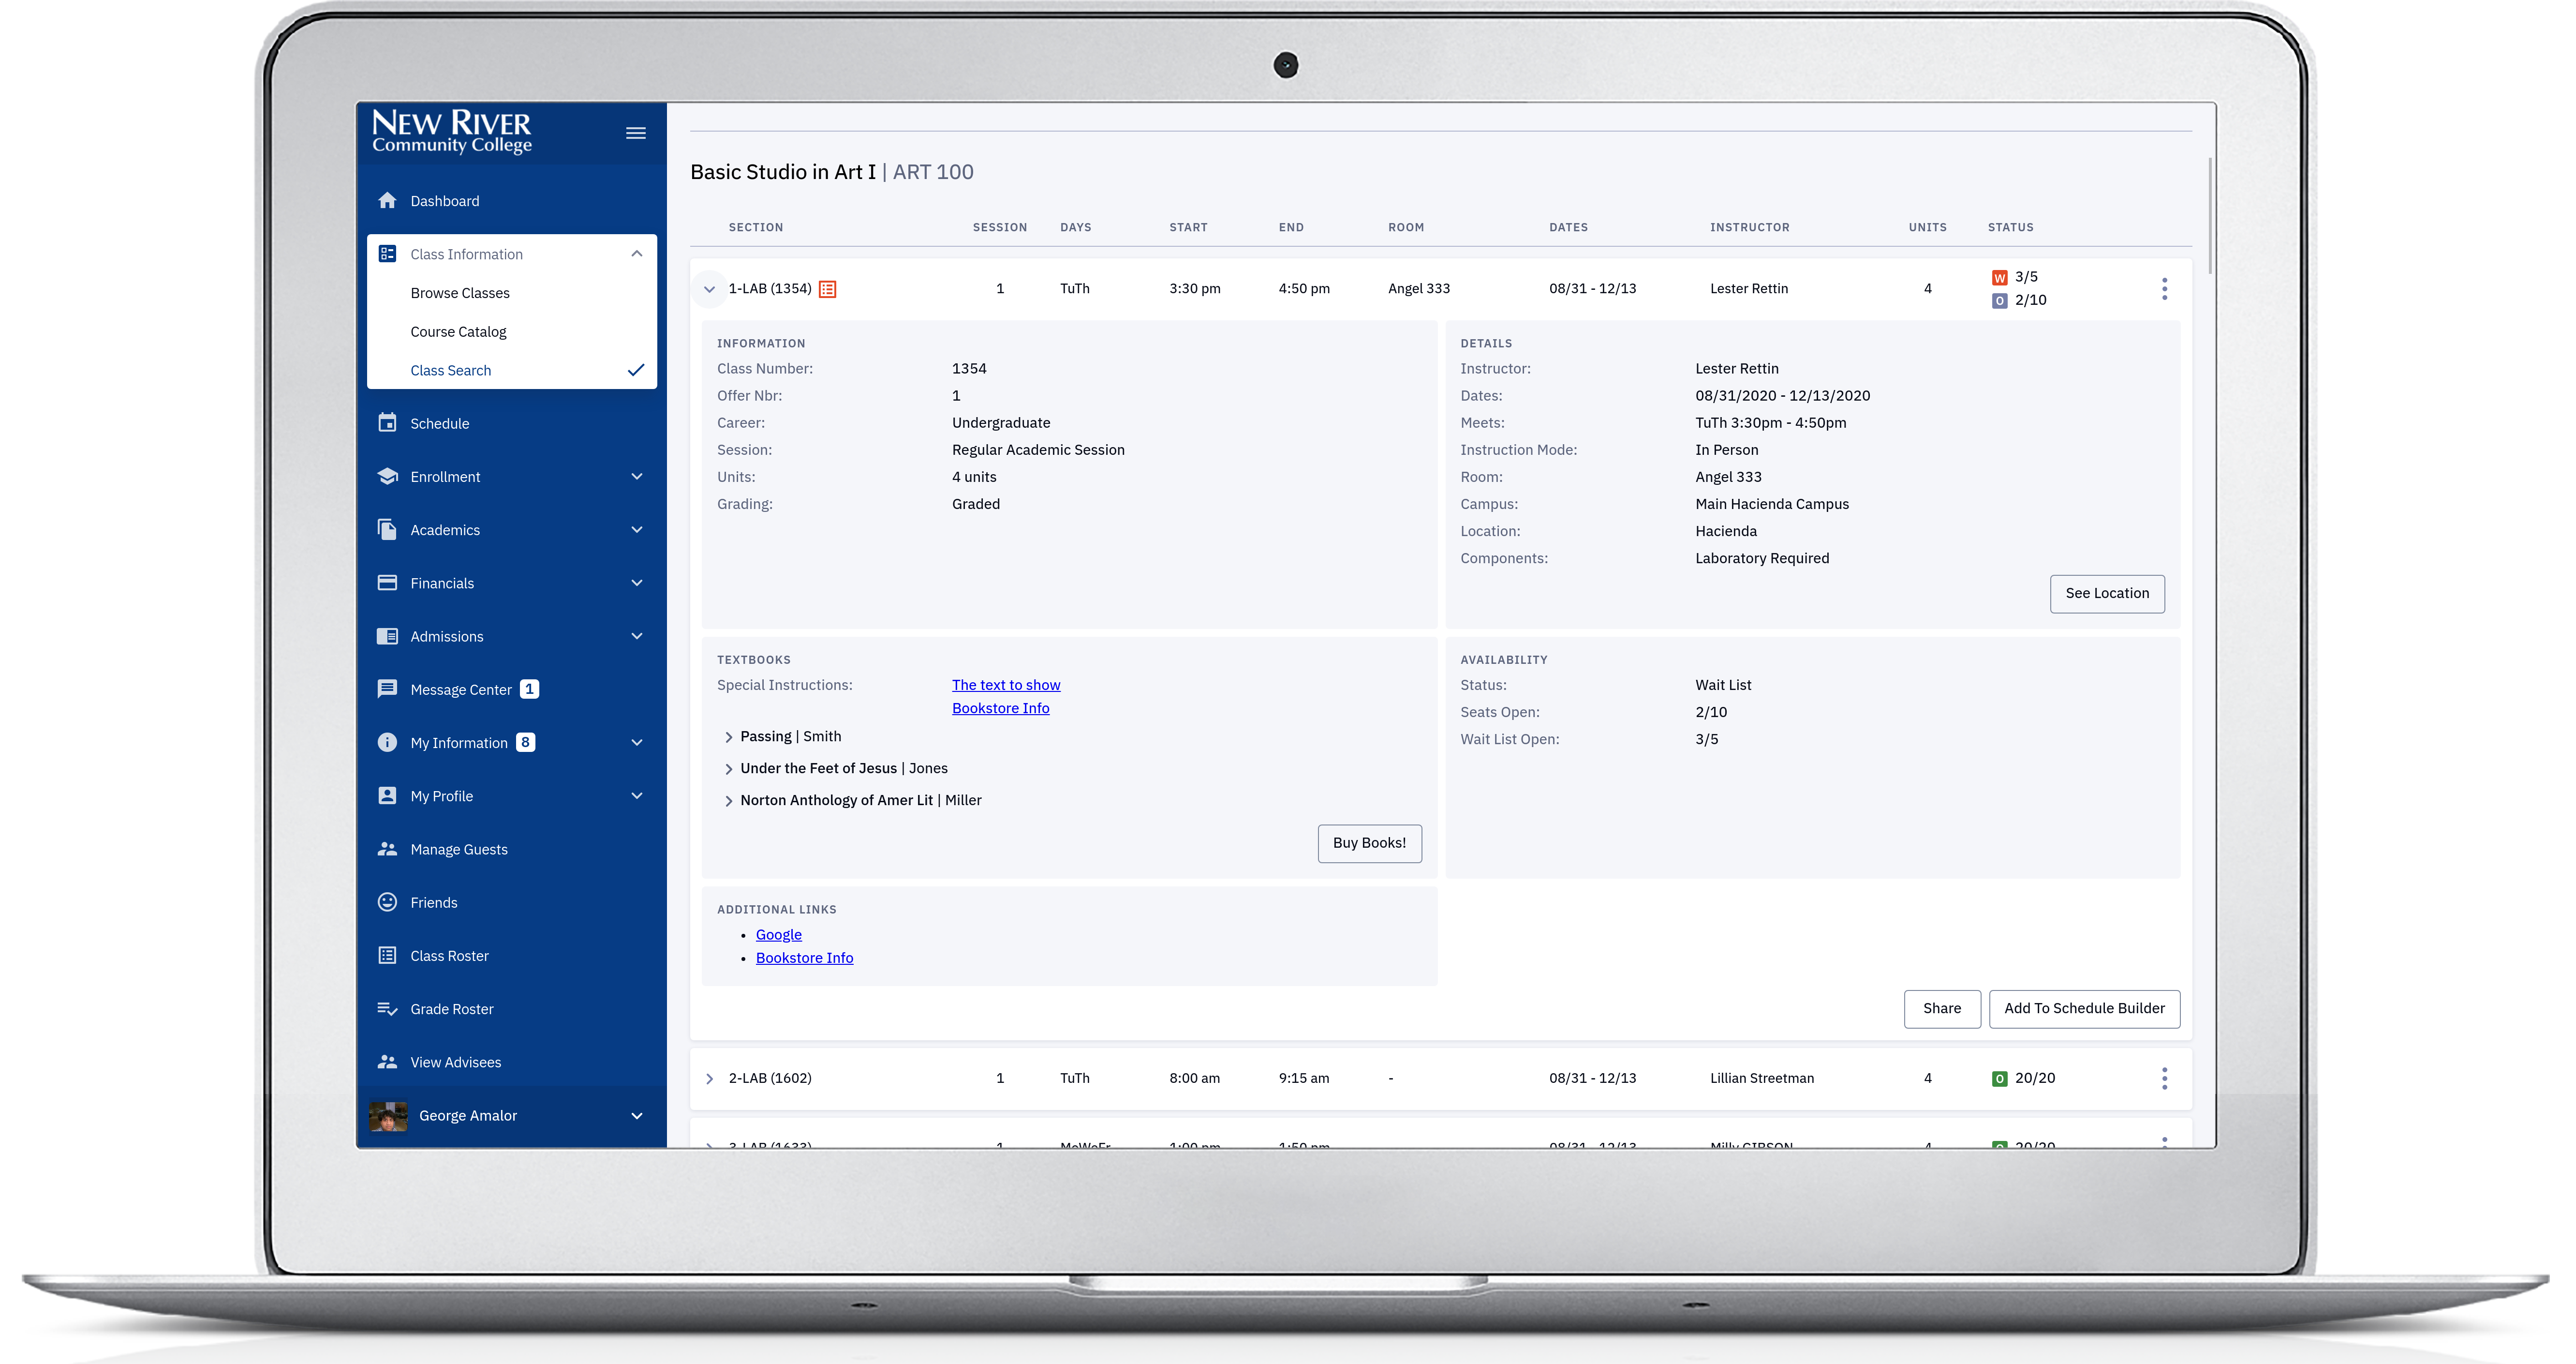Expand the My Profile menu chevron
This screenshot has width=2576, height=1364.
636,795
